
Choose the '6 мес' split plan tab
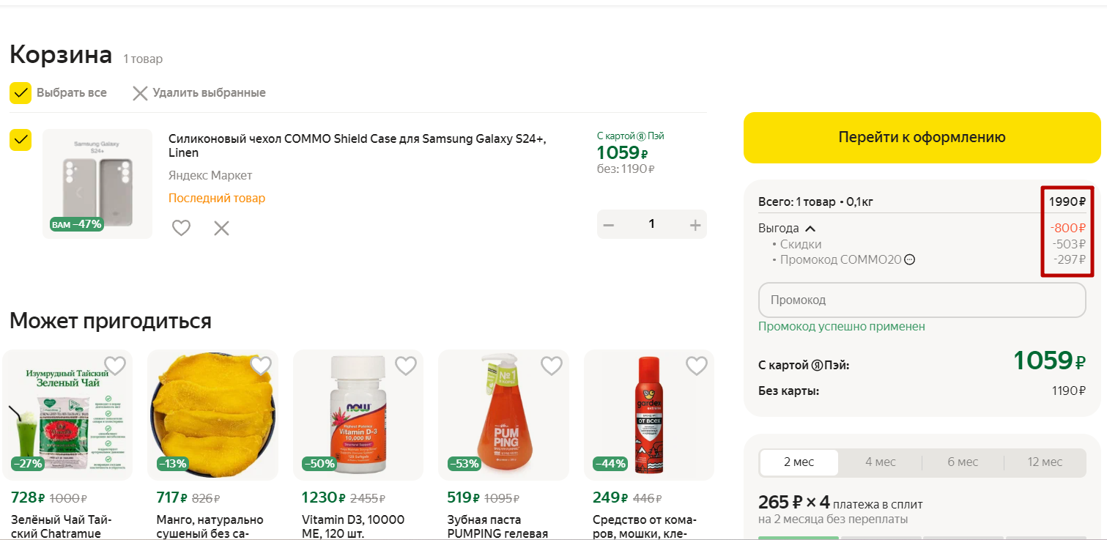coord(962,462)
